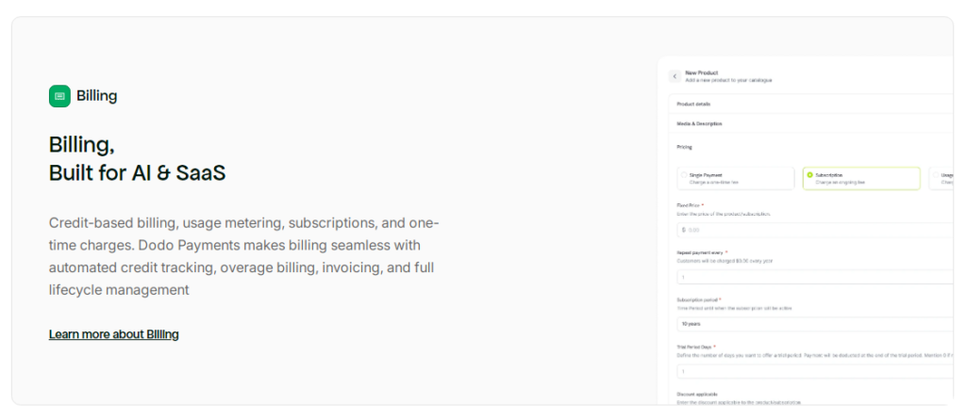Screen dimensions: 966x420
Task: Click the 'Billing, Built for AI & SaaS' heading
Action: tap(137, 159)
